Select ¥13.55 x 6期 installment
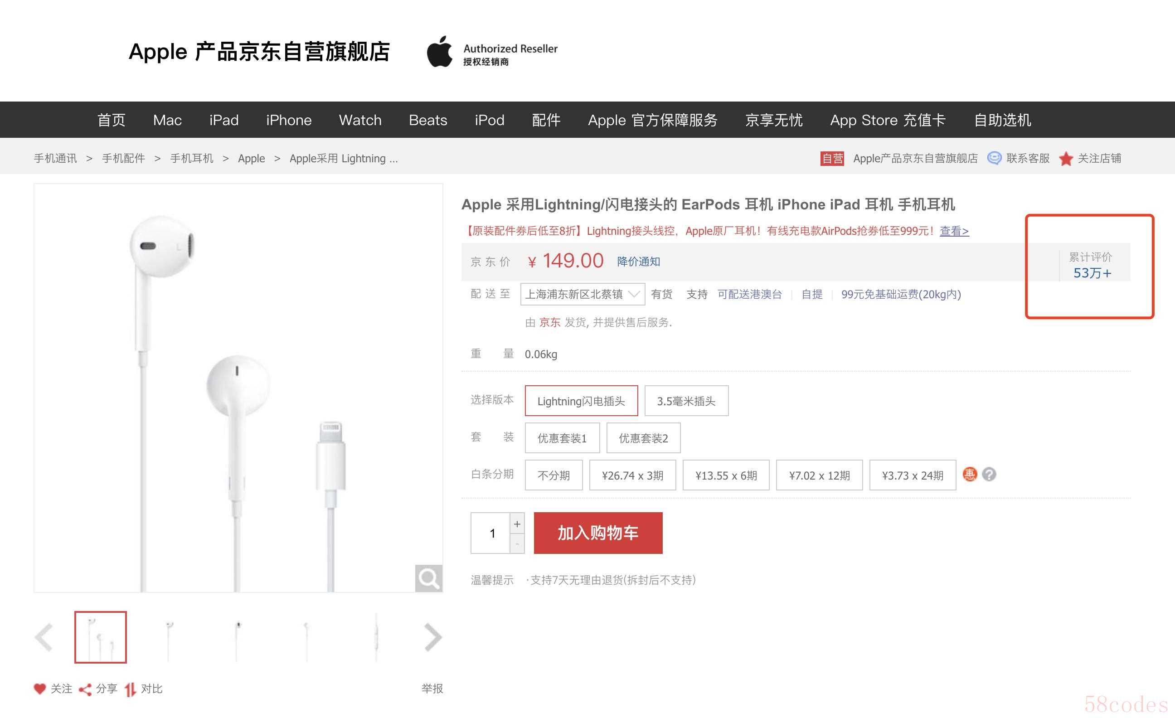The image size is (1175, 718). pyautogui.click(x=726, y=475)
